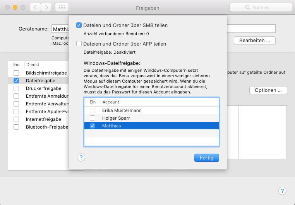Enable Erika Mustermann account checkbox

pos(93,110)
